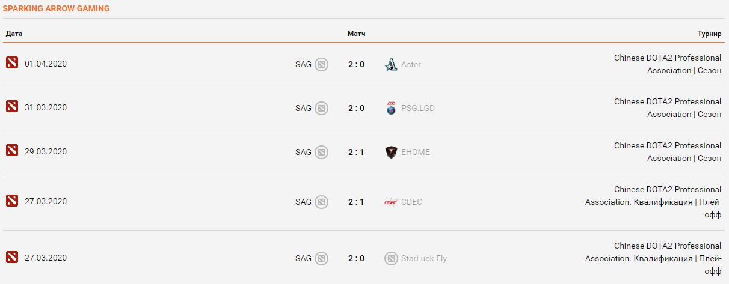
Task: Click the PSG.LGD team logo
Action: coord(391,108)
